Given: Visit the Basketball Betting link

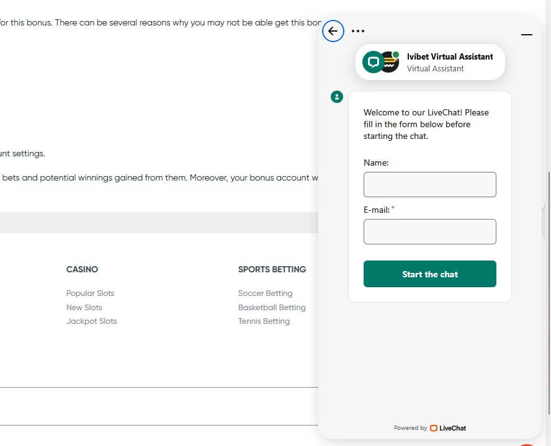Looking at the screenshot, I should (272, 308).
